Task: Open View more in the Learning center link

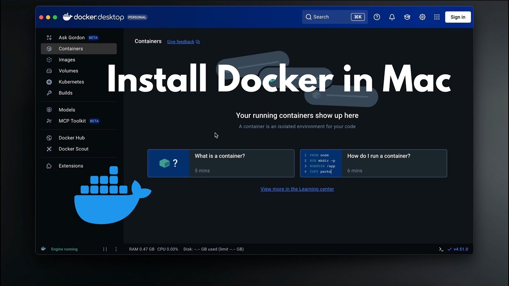Action: point(297,189)
